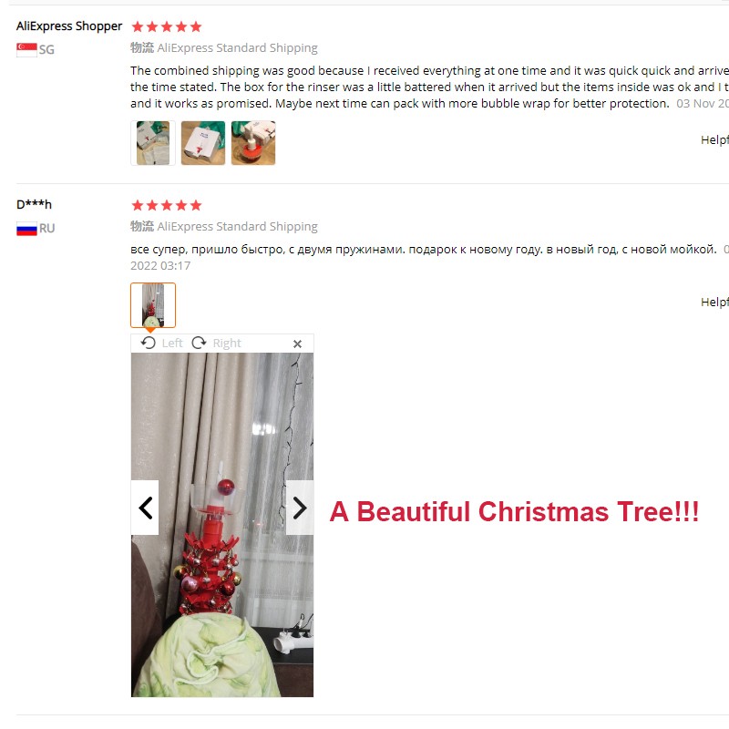
Task: Mark the Russian review as Helpful
Action: [x=714, y=303]
